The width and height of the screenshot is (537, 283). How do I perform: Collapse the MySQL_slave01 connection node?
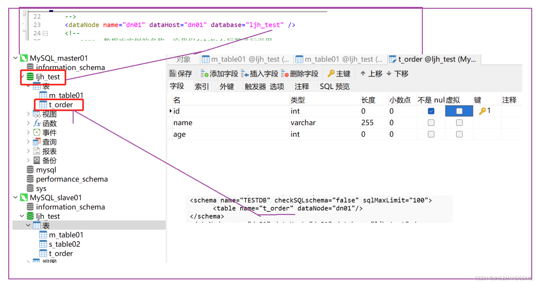click(x=15, y=197)
